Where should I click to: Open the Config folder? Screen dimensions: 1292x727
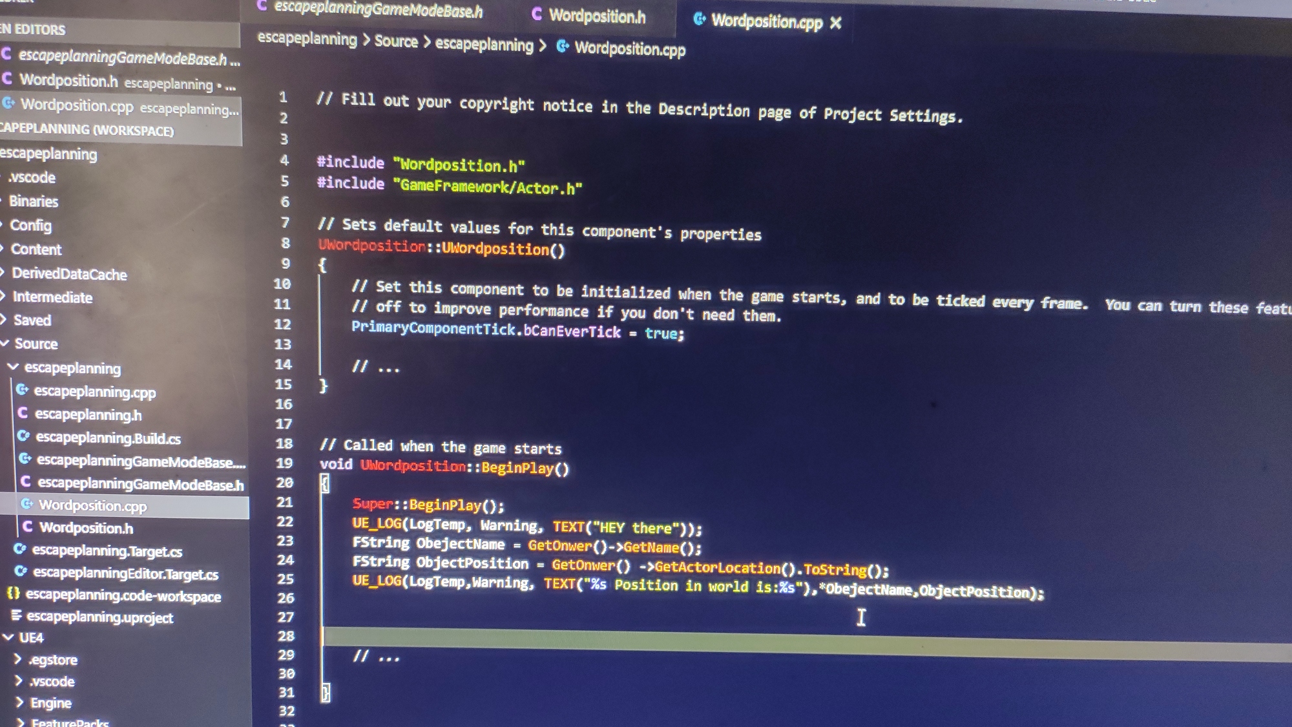tap(30, 225)
